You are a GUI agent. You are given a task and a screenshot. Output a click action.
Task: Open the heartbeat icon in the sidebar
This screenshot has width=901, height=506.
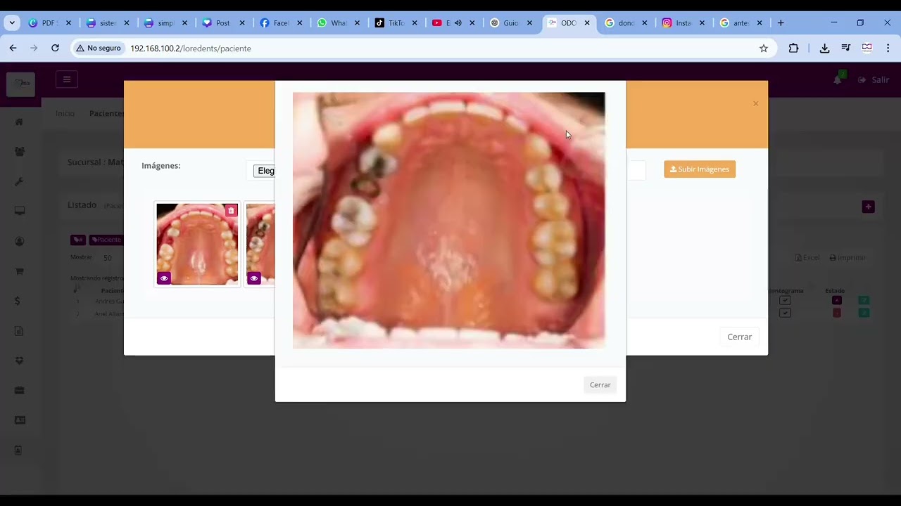point(19,361)
